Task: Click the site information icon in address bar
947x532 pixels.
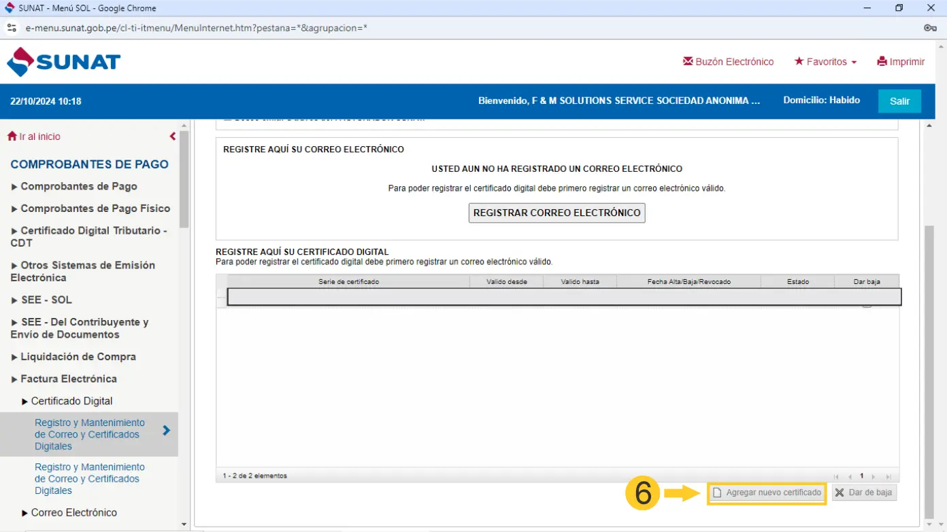Action: [12, 28]
